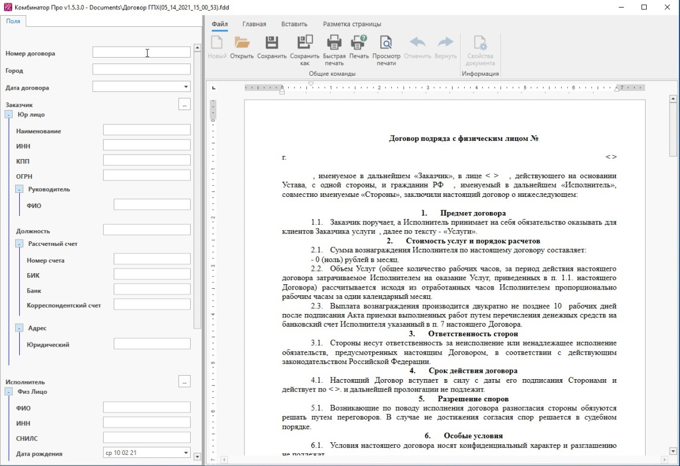The width and height of the screenshot is (680, 466).
Task: Click the ellipsis button next to Заказчик
Action: point(184,104)
